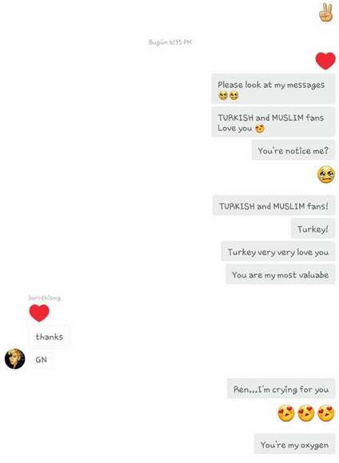Screen dimensions: 339x463
Task: Select the 'TURKISH and MUSLIM fans!' bubble
Action: coord(273,206)
